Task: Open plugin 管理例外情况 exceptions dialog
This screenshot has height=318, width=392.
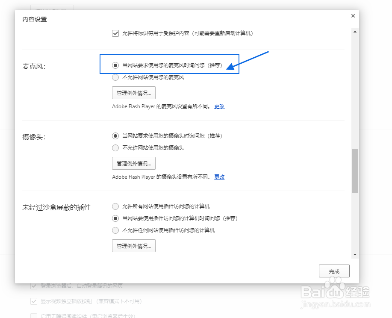Action: pos(133,246)
